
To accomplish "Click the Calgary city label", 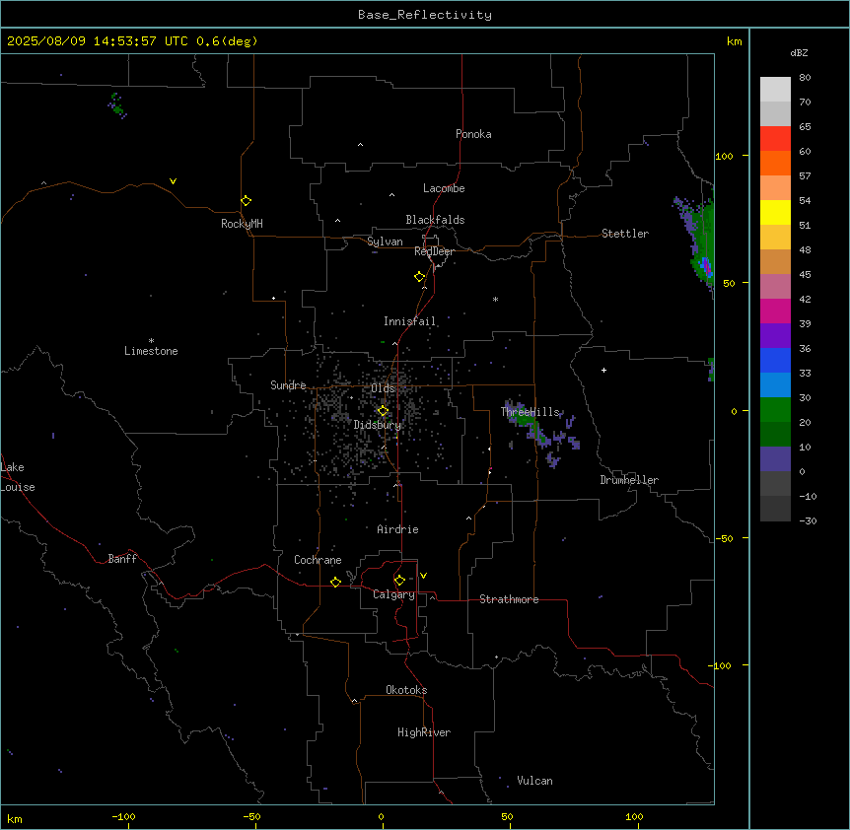I will [393, 594].
